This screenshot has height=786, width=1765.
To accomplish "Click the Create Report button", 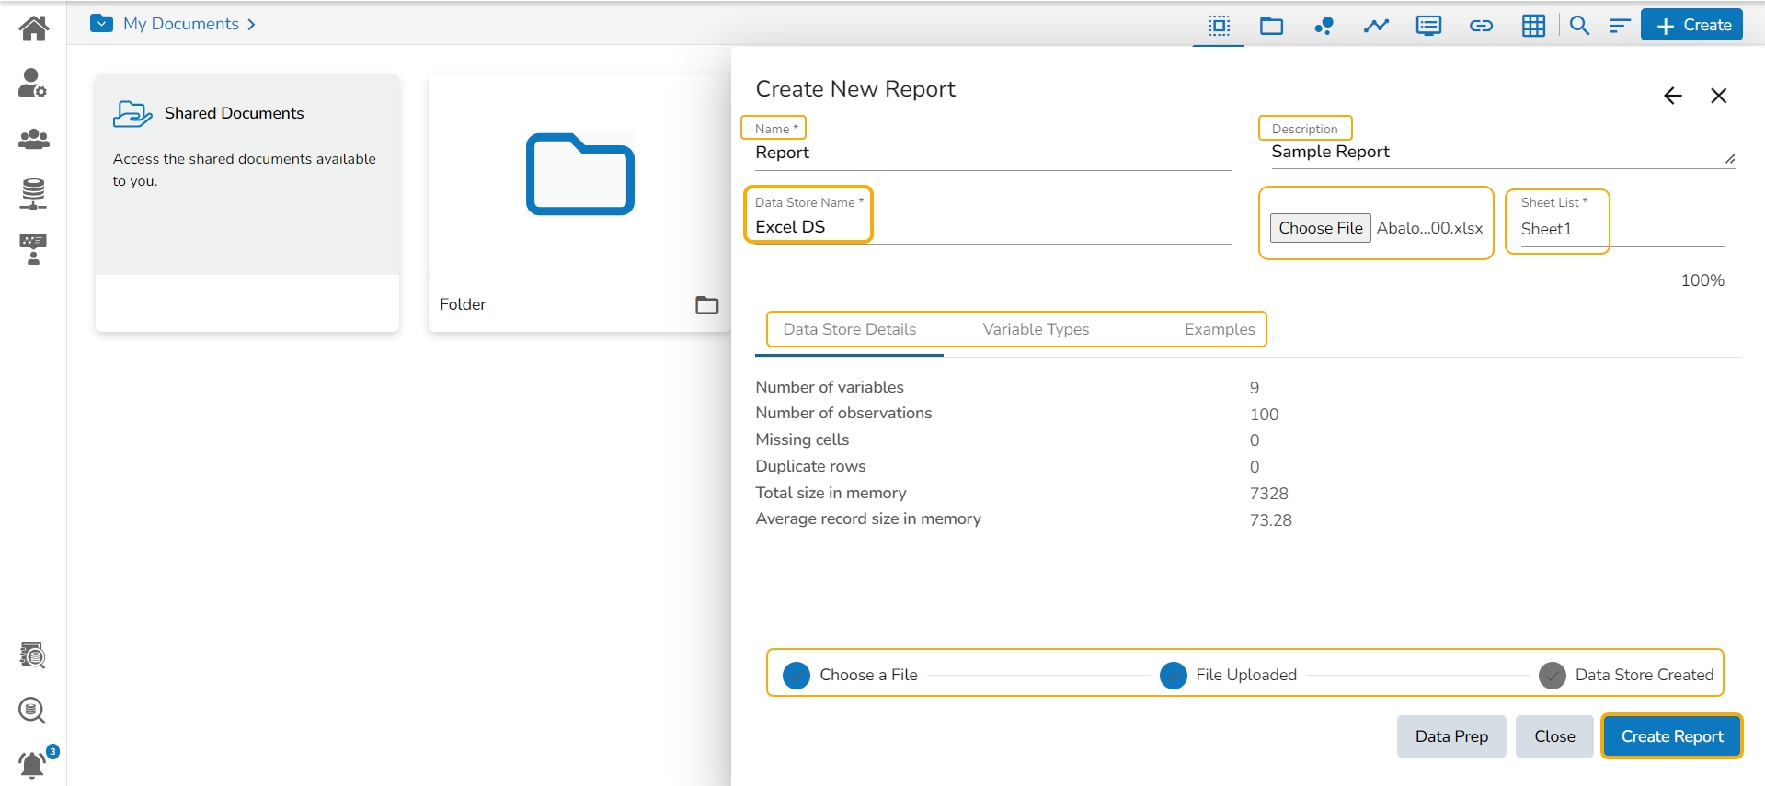I will 1671,736.
